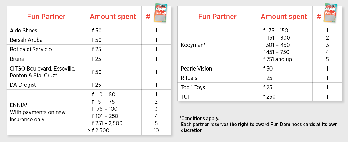Screen dimensions: 348x142
Task: Click the Rituals partner entry
Action: click(189, 78)
